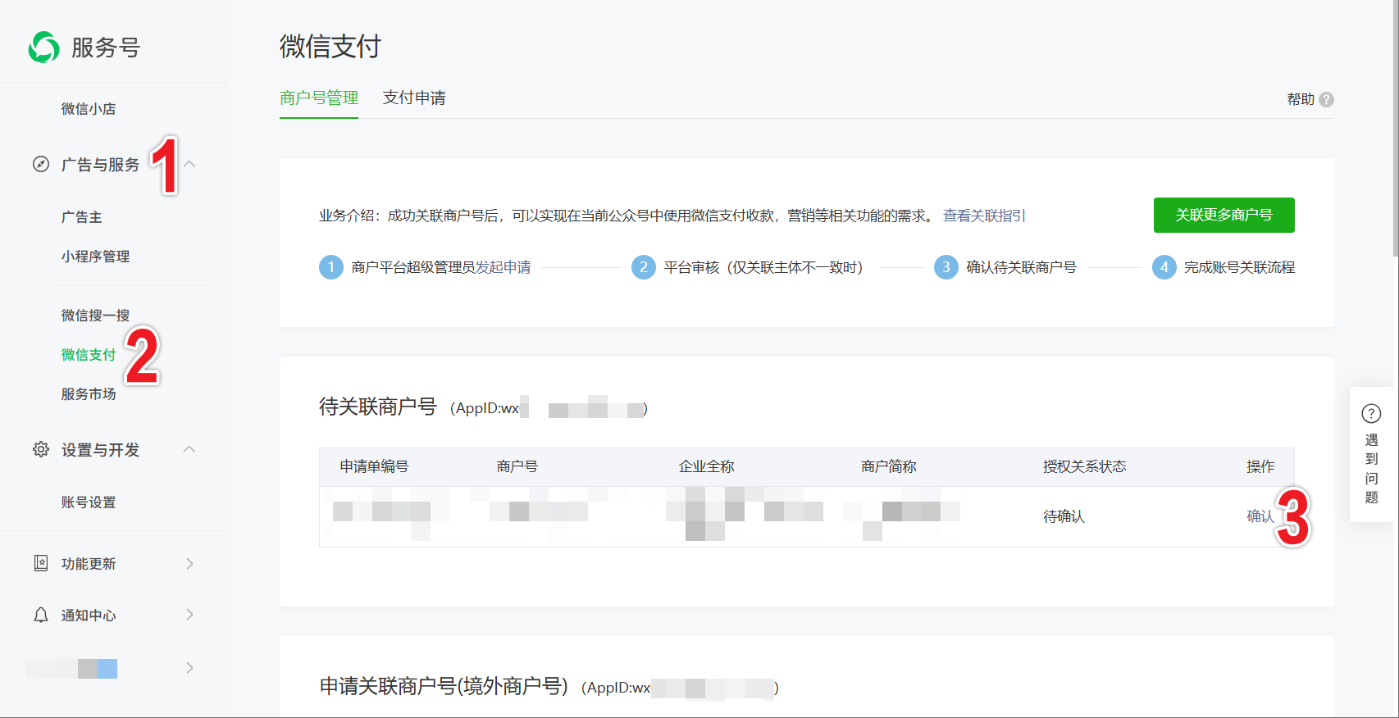Click the 广告与服务 section label

[x=100, y=165]
